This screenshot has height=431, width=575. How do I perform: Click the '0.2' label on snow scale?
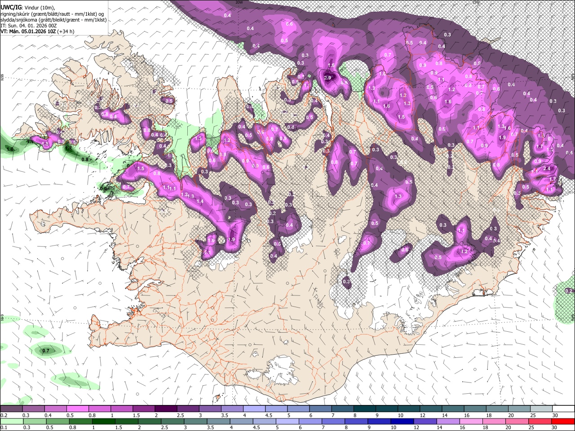(x=4, y=415)
